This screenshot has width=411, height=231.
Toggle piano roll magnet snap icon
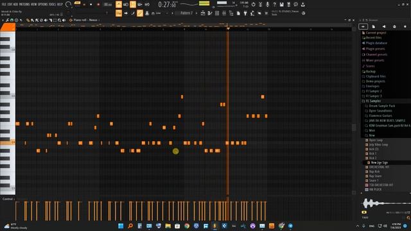[x=12, y=20]
